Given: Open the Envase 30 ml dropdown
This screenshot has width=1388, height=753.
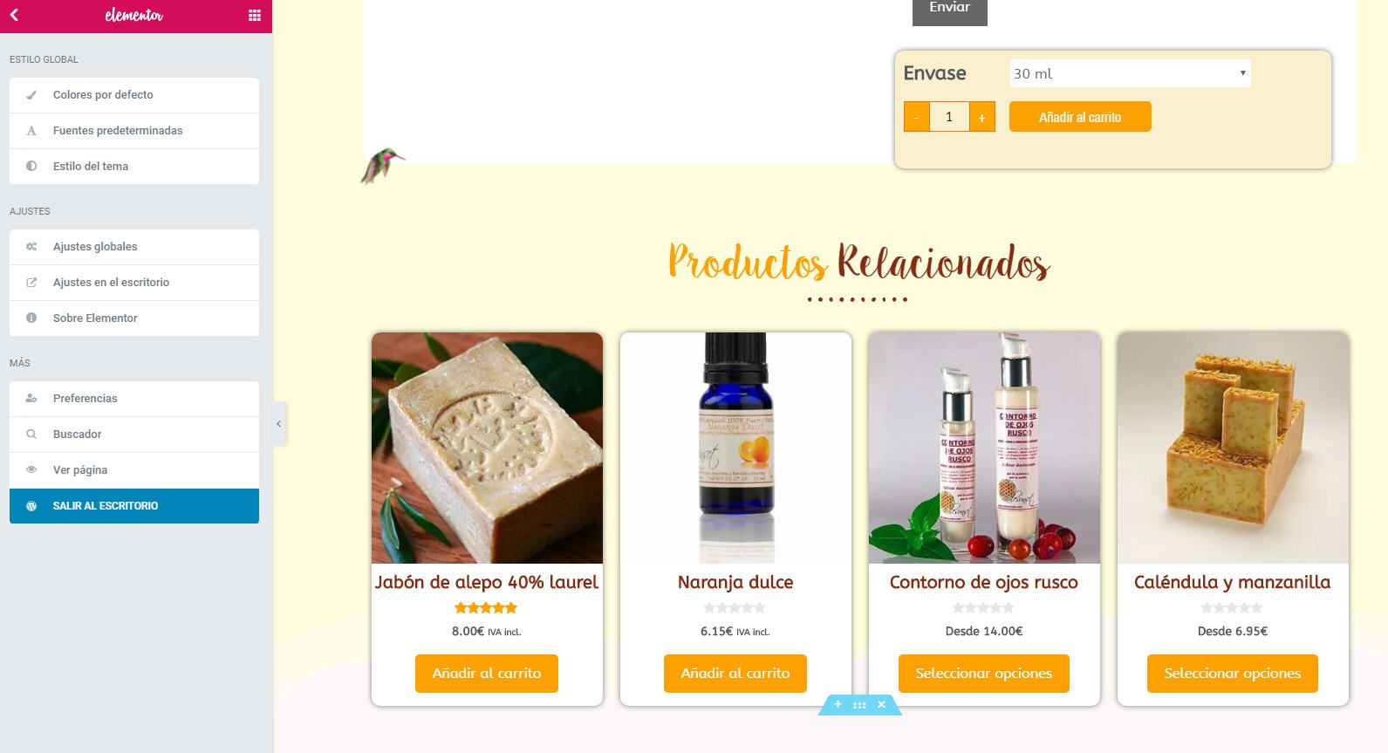Looking at the screenshot, I should pyautogui.click(x=1130, y=73).
